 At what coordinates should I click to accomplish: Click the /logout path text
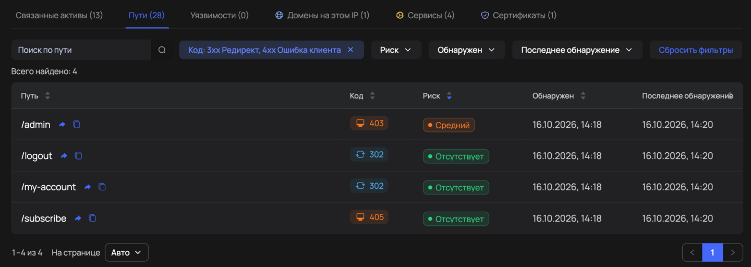(x=37, y=156)
